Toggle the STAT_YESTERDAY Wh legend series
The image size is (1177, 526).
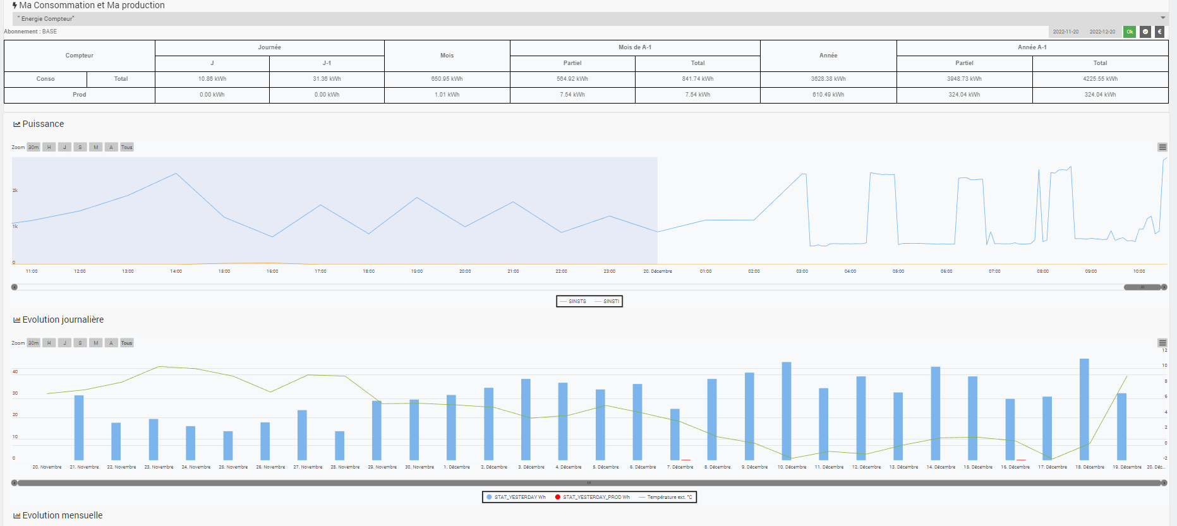516,497
